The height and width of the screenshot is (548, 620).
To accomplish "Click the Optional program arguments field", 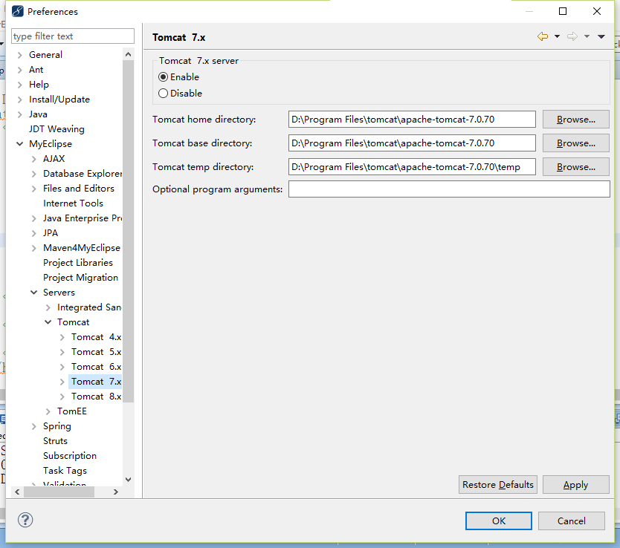I will (x=449, y=189).
